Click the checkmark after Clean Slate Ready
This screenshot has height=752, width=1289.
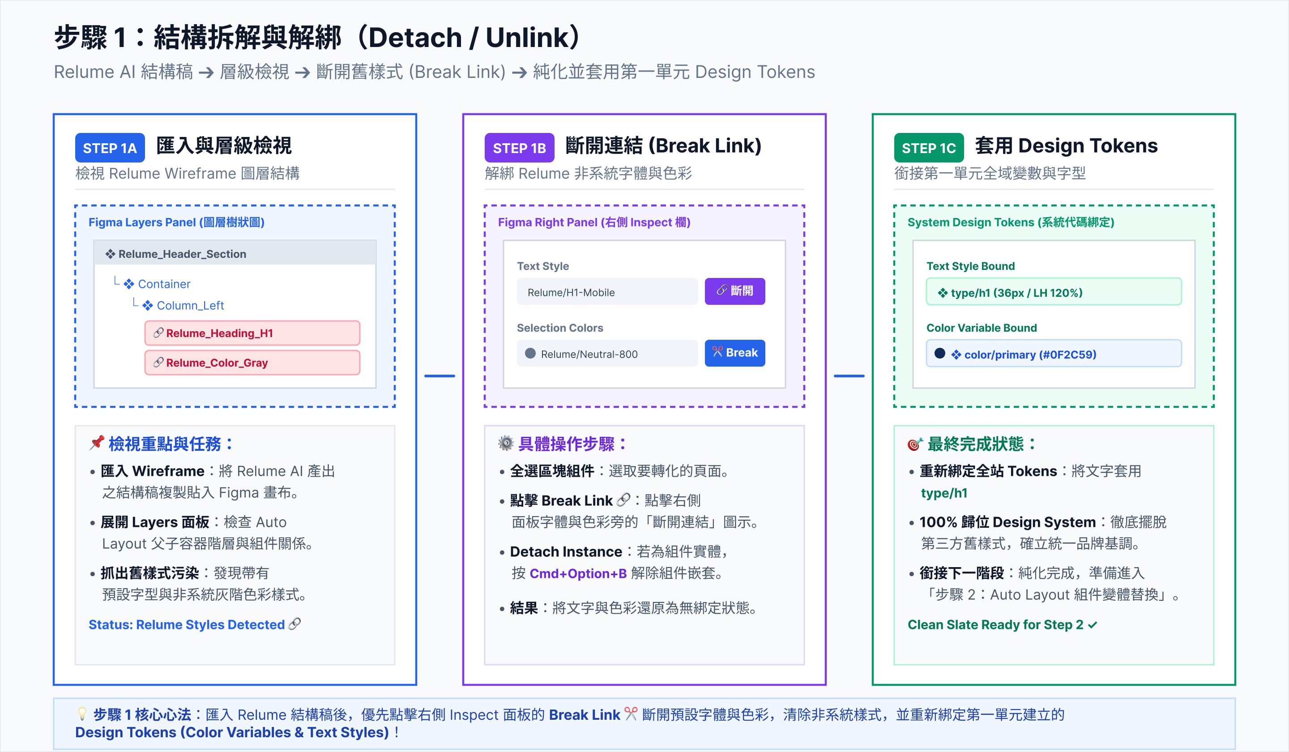point(1093,624)
